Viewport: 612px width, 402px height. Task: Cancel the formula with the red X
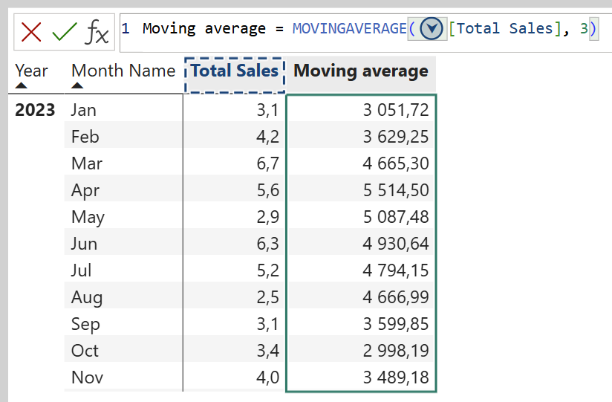pyautogui.click(x=31, y=32)
